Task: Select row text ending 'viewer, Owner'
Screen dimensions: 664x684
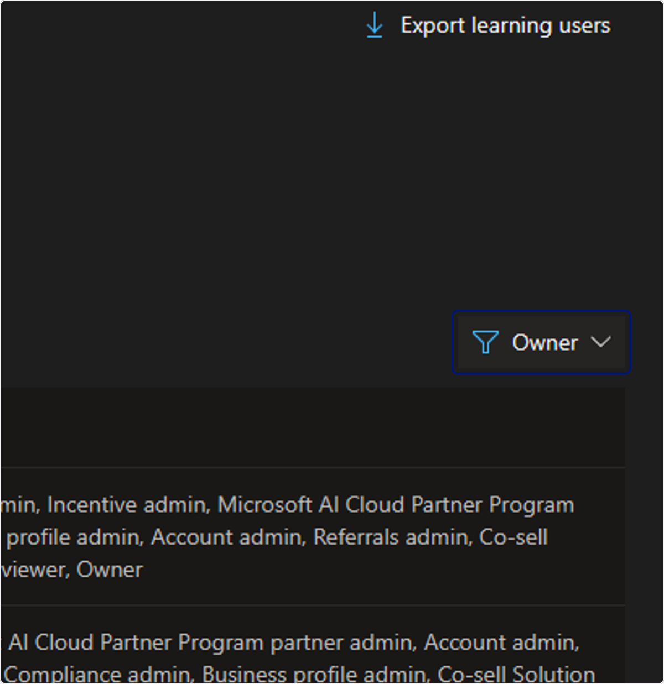Action: 72,570
